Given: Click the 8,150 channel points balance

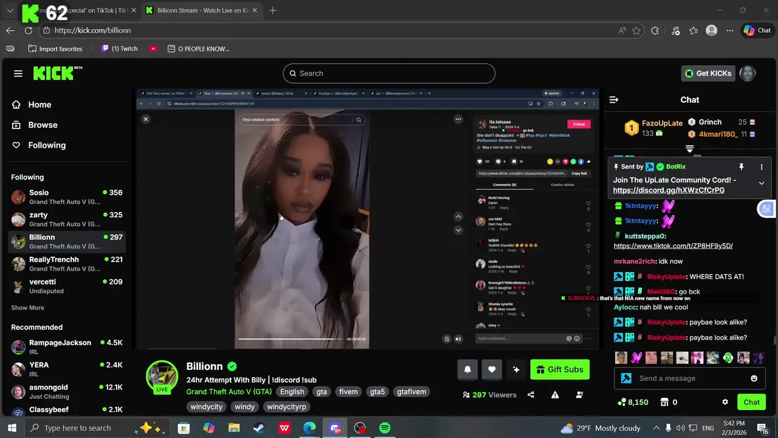Looking at the screenshot, I should (632, 402).
